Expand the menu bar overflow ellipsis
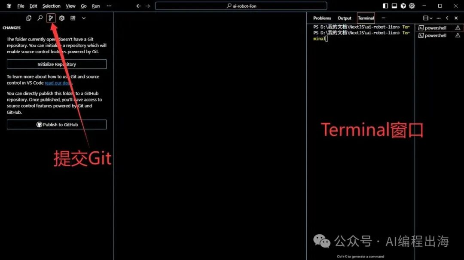Image resolution: width=464 pixels, height=260 pixels. click(109, 6)
